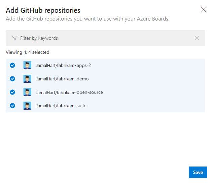The height and width of the screenshot is (184, 213).
Task: Select the JamalHart/fabrikam-suite repository name
Action: 61,106
